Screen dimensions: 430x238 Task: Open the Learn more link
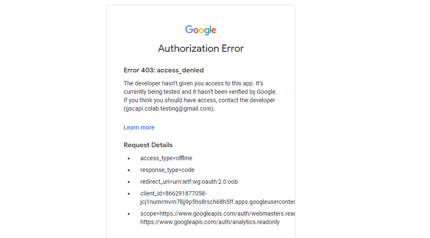(139, 127)
